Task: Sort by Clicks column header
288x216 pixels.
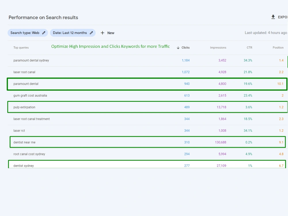Action: click(185, 48)
